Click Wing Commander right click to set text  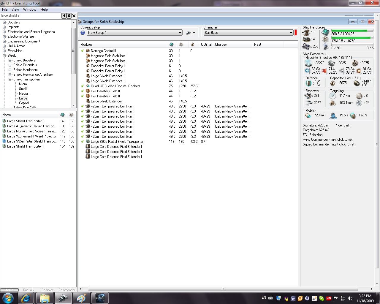point(327,140)
